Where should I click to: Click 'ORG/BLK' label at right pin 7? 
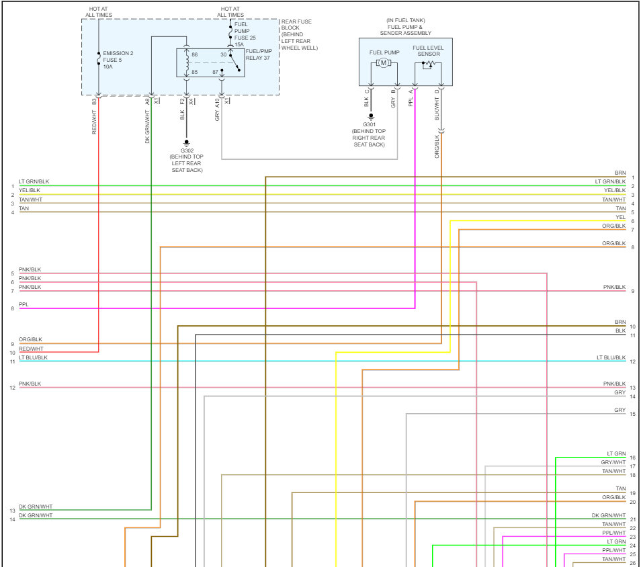614,226
